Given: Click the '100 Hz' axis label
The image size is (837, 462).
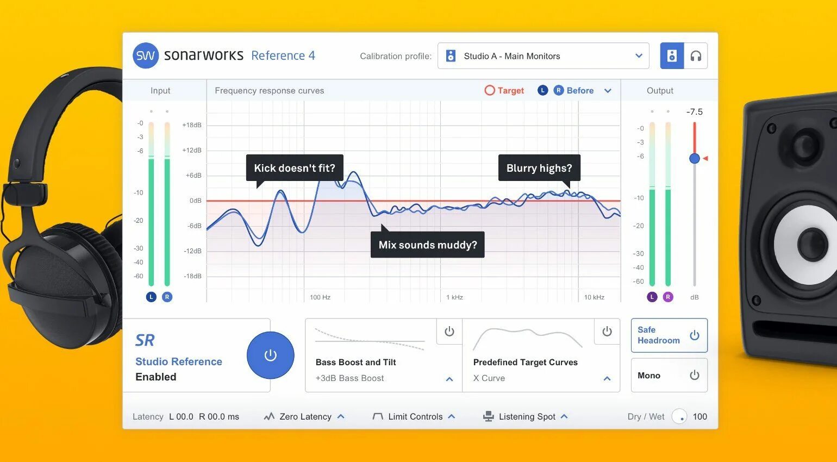Looking at the screenshot, I should point(320,297).
